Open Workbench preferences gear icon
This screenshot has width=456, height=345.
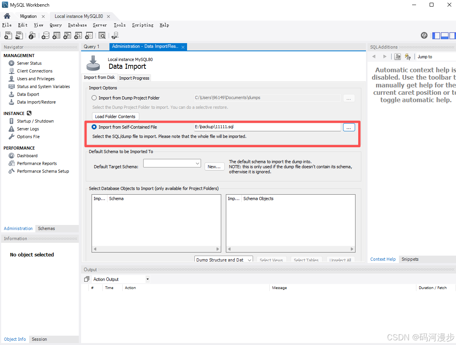tap(424, 35)
